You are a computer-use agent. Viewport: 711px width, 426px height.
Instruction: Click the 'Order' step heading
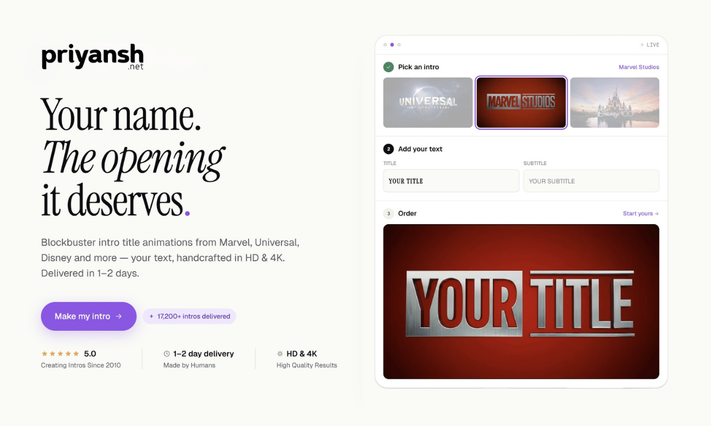pos(408,214)
